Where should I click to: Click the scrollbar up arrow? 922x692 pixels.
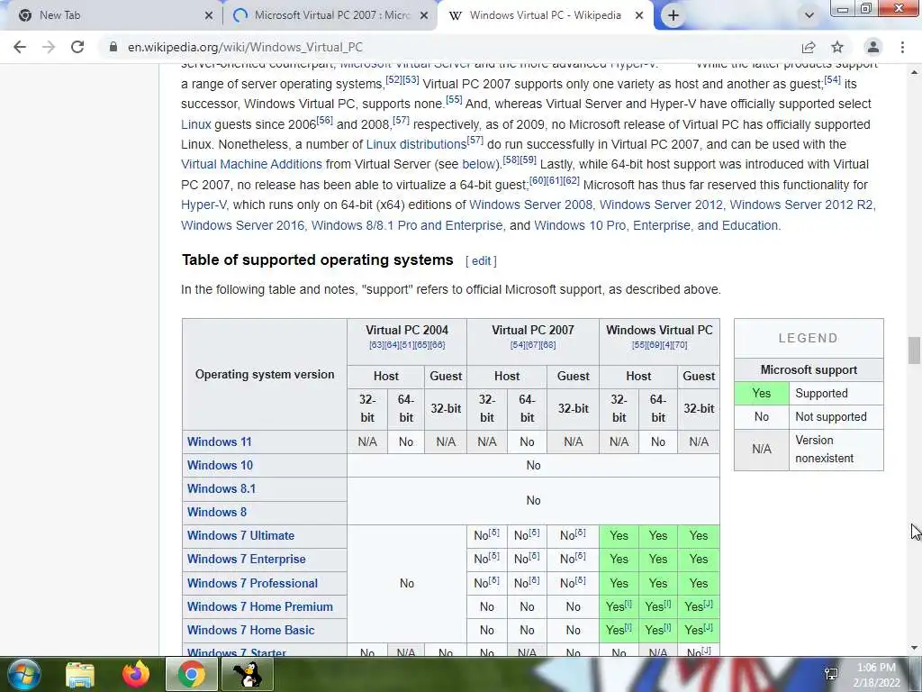click(x=914, y=72)
